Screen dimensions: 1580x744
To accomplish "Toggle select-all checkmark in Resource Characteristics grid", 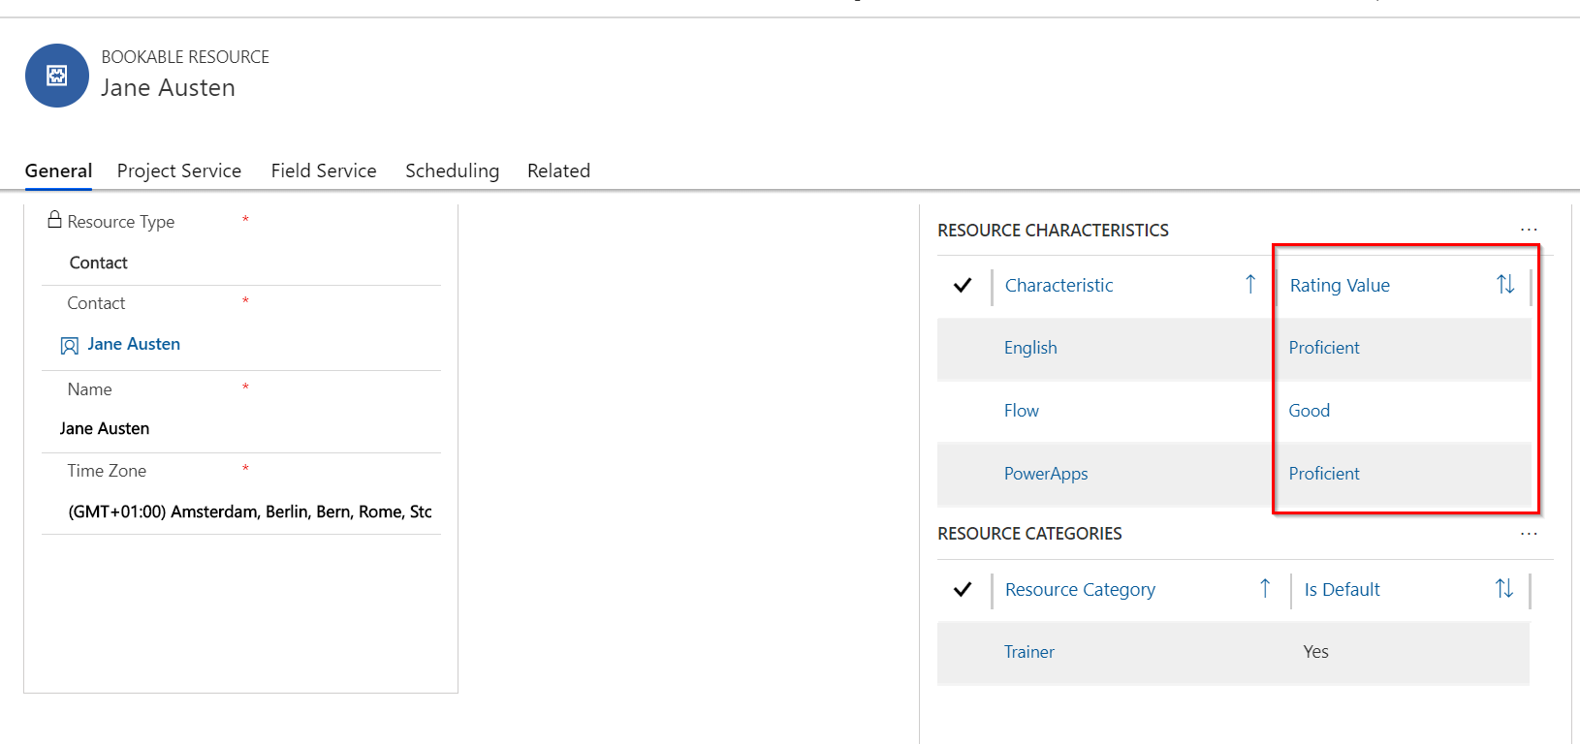I will pyautogui.click(x=963, y=285).
